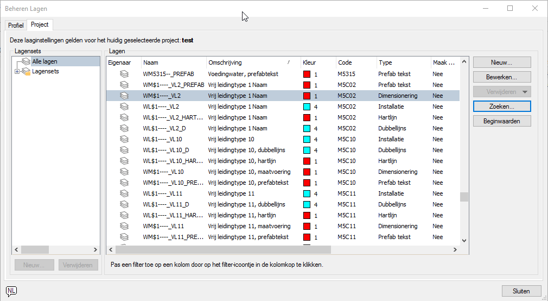Click cyan color swatch of WL$1----_VL10_D row
This screenshot has height=301, width=548.
pos(307,150)
